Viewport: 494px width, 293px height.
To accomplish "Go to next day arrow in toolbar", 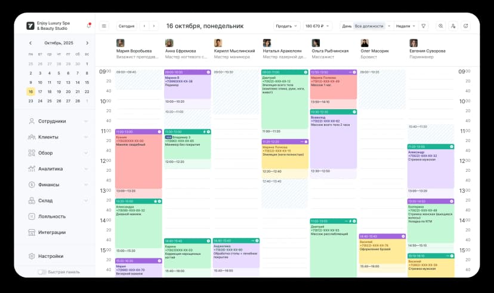I will (154, 26).
